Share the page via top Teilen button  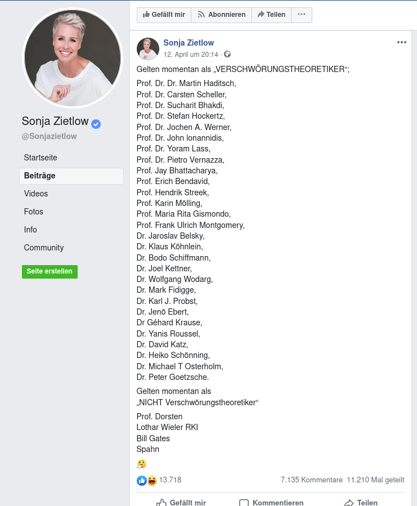(271, 15)
